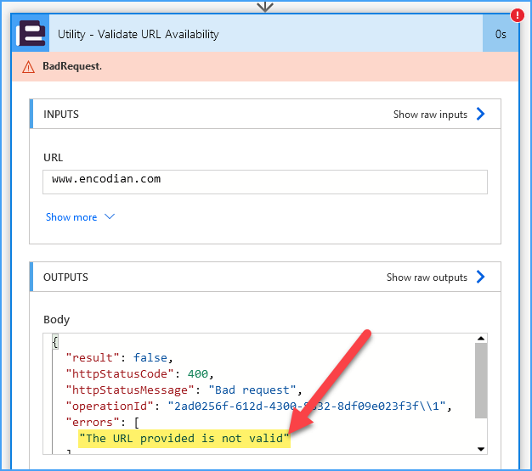Click the connector arrow above the action card
532x471 pixels.
(x=265, y=6)
